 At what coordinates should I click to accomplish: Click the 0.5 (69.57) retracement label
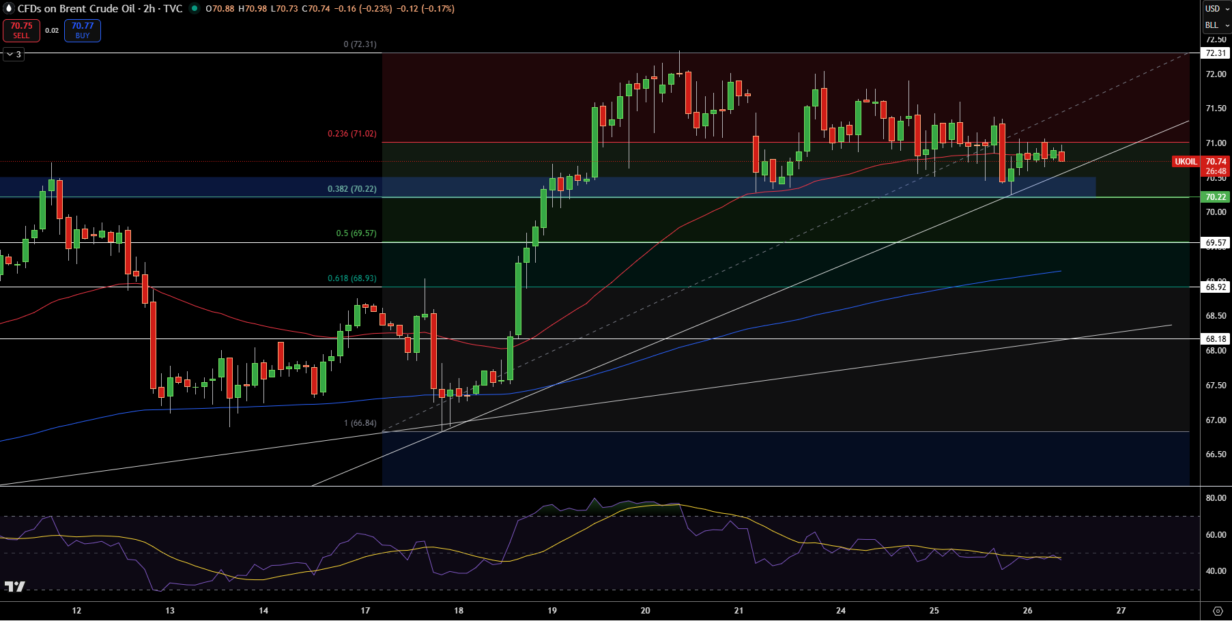click(x=356, y=233)
